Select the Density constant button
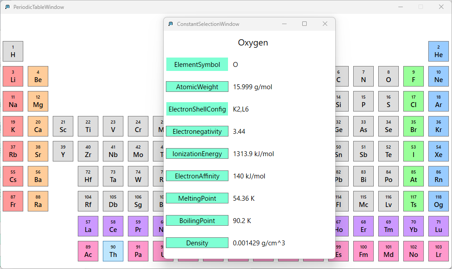The height and width of the screenshot is (269, 452). [197, 243]
